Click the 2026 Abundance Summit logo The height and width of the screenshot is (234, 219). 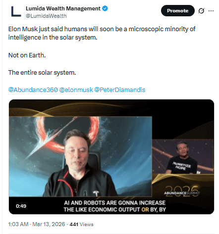(182, 191)
